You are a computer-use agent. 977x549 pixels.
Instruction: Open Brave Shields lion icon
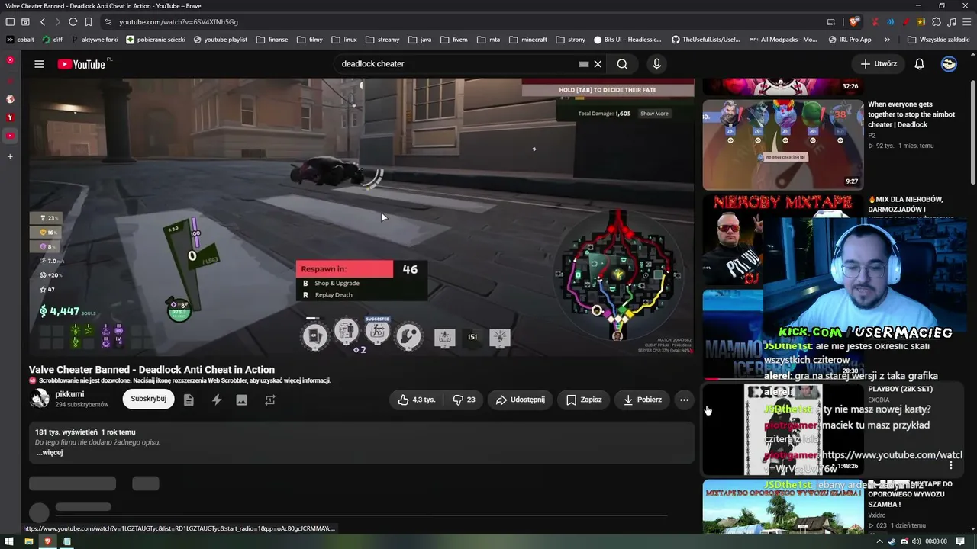coord(854,22)
